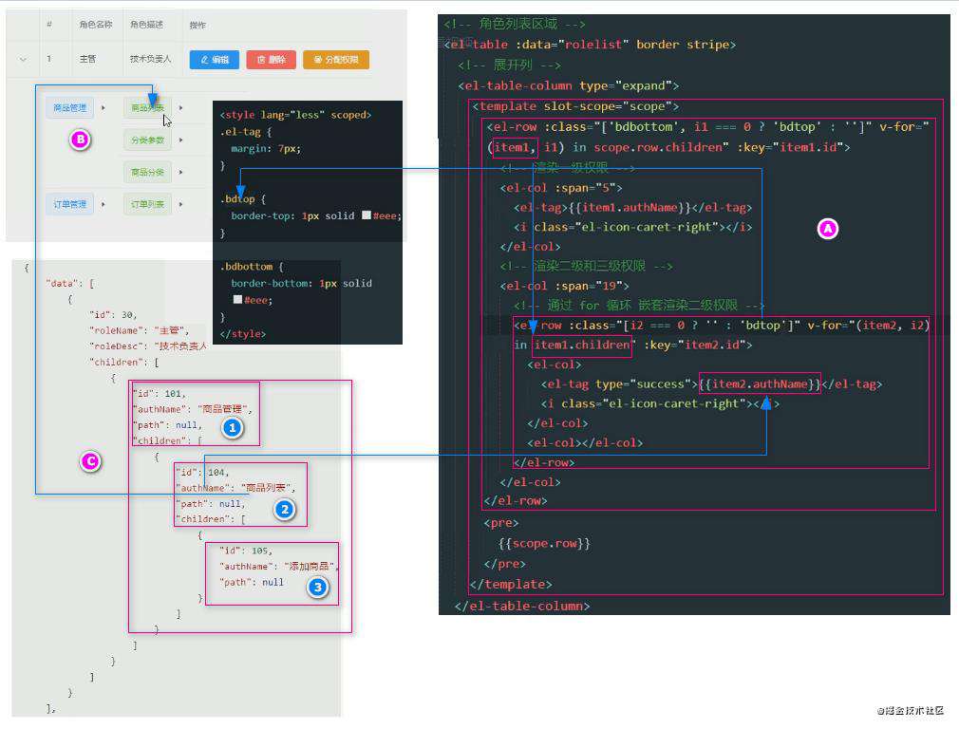
Task: Click the '.bdbottom {' selector line
Action: (252, 267)
